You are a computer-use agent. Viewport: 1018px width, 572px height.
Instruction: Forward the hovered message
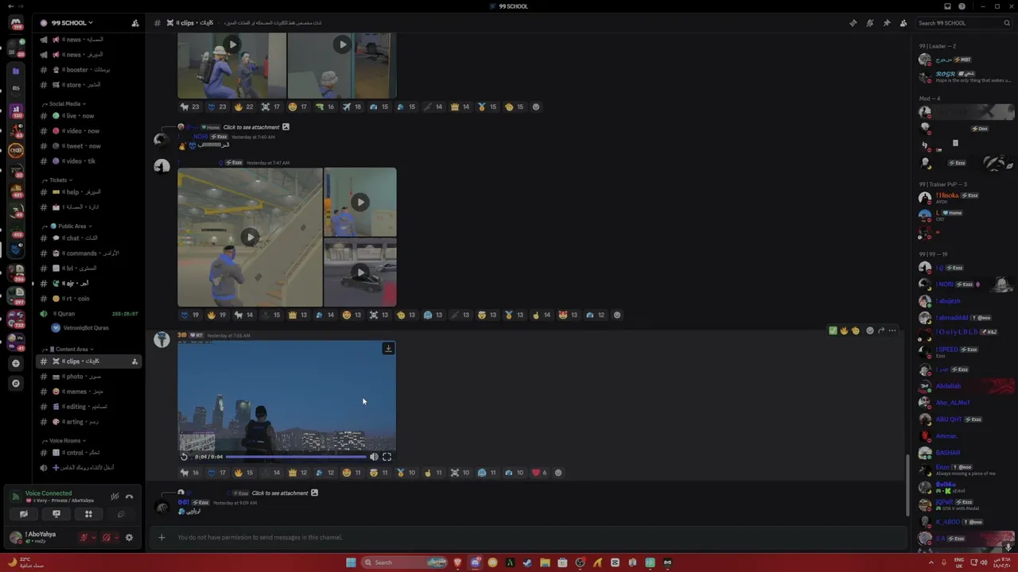click(881, 330)
